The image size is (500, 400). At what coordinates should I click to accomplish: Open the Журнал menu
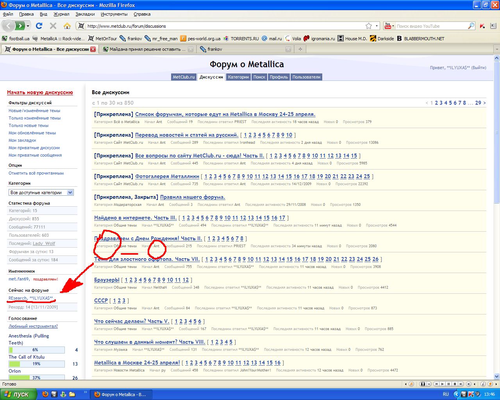61,14
